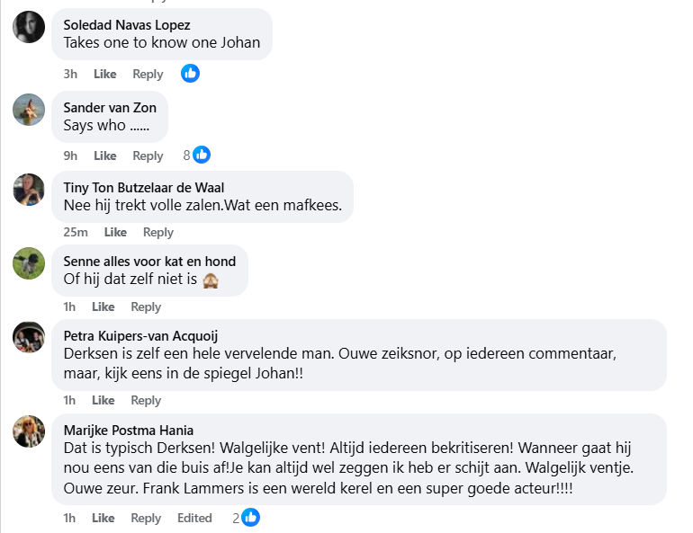Click like reaction icon on Soledad's comment

[x=190, y=74]
